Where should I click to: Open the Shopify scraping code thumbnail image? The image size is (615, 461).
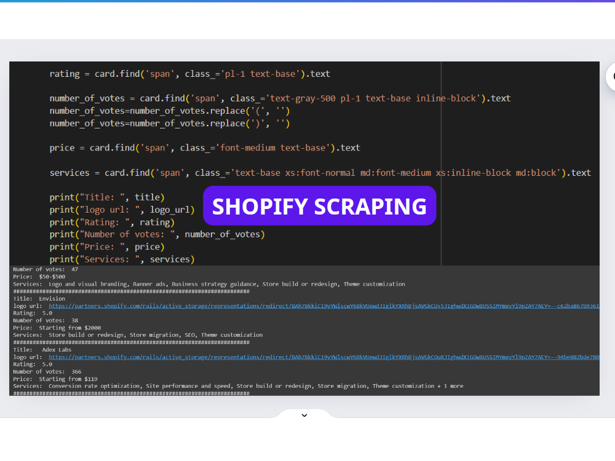304,229
